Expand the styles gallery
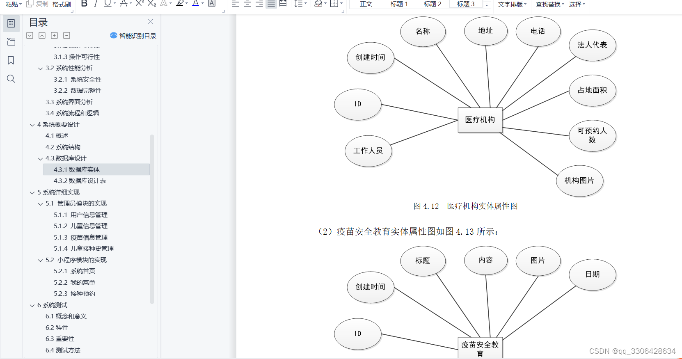 (x=487, y=5)
